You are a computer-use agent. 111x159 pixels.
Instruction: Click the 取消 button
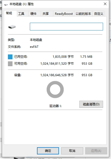72,151
